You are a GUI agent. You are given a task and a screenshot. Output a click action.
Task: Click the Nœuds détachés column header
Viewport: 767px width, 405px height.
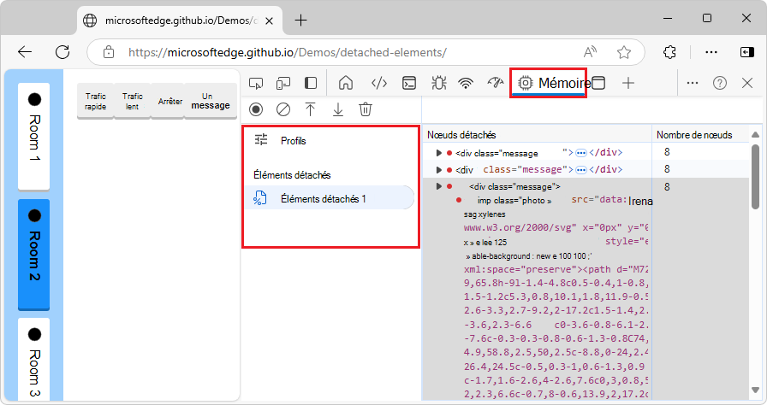(537, 135)
